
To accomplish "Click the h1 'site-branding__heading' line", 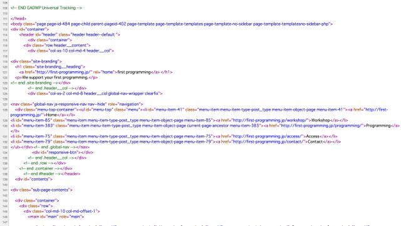I will [x=50, y=67].
